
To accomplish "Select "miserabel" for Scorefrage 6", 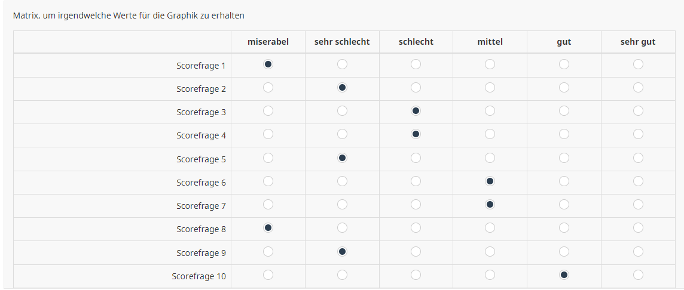I will pyautogui.click(x=268, y=181).
